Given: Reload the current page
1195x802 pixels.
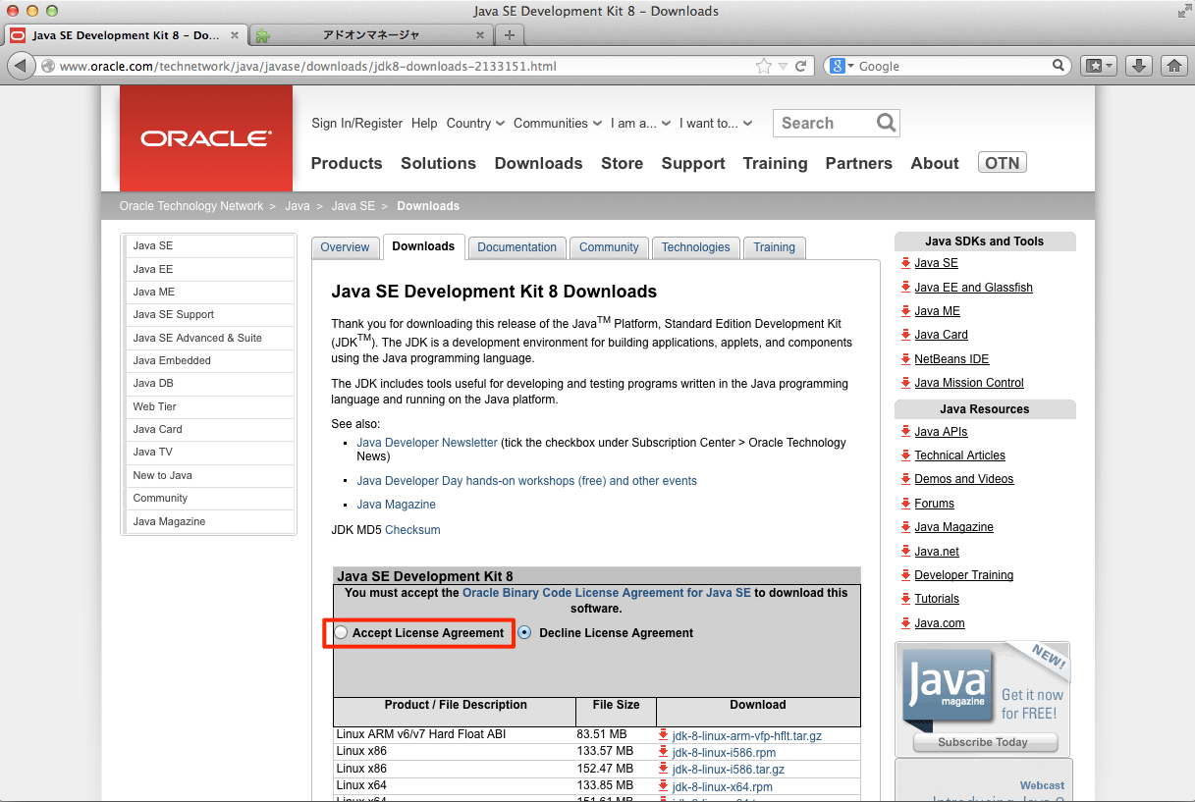Looking at the screenshot, I should pyautogui.click(x=801, y=66).
